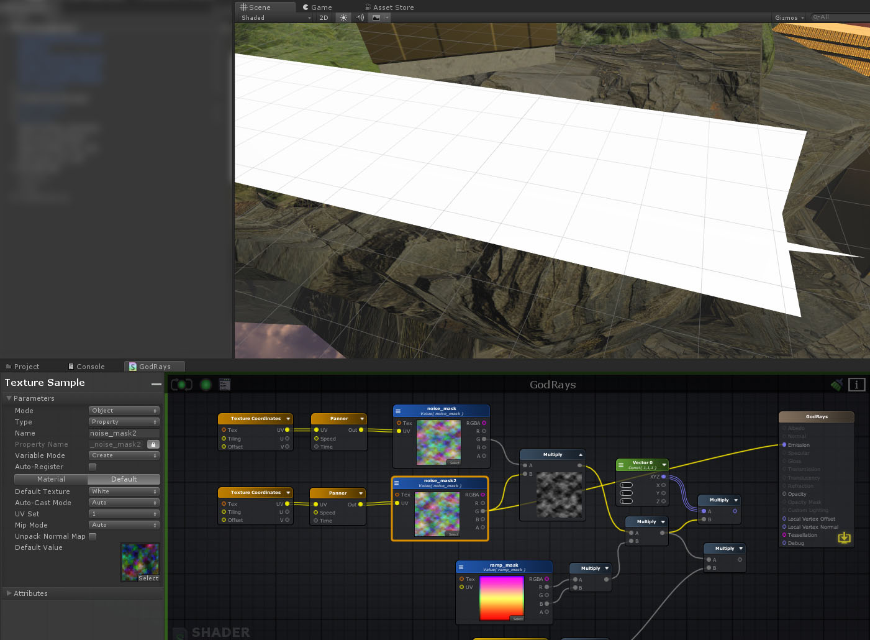870x640 pixels.
Task: Click RGBA output port of noise_mask node
Action: pos(484,423)
